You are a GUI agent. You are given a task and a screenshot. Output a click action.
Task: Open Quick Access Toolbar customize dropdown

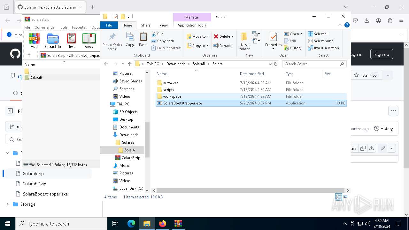pyautogui.click(x=128, y=17)
